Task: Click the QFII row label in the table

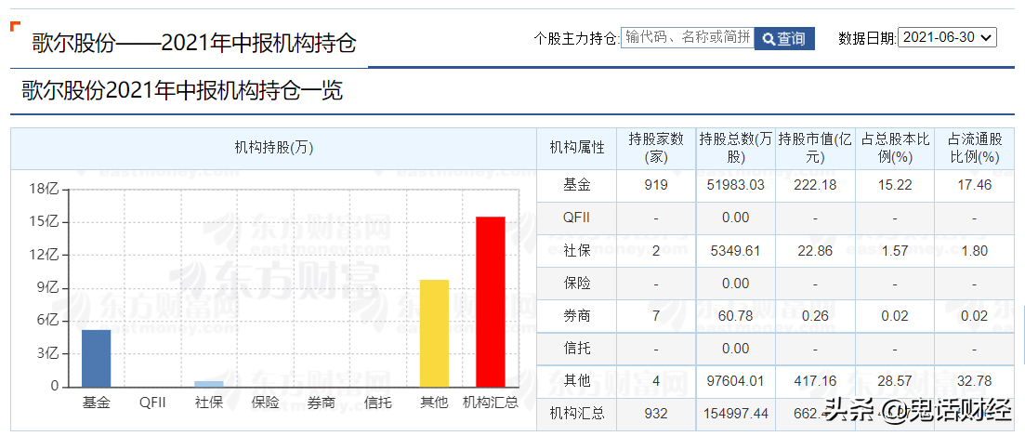Action: point(576,218)
